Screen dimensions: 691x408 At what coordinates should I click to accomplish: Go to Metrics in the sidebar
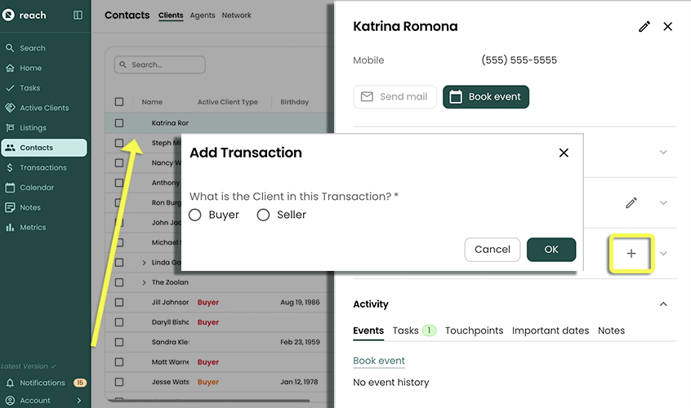(33, 228)
